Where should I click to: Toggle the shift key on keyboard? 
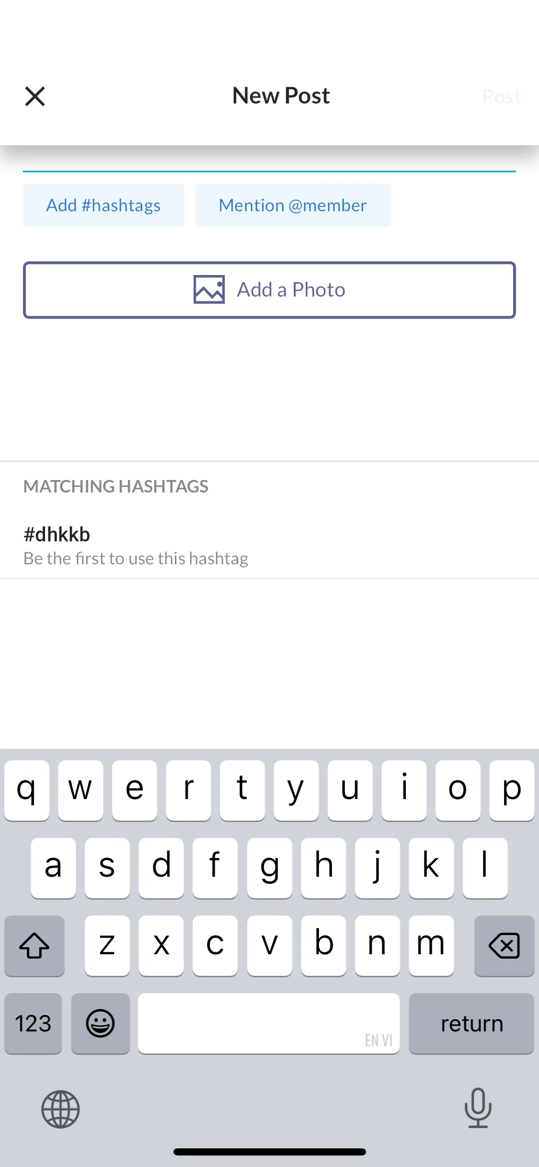[34, 946]
